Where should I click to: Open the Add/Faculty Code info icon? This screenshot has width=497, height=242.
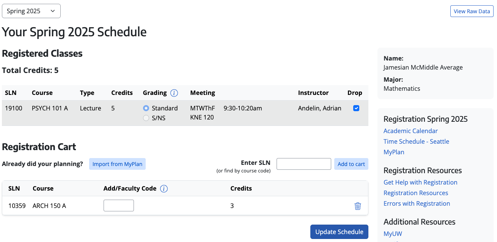(164, 188)
